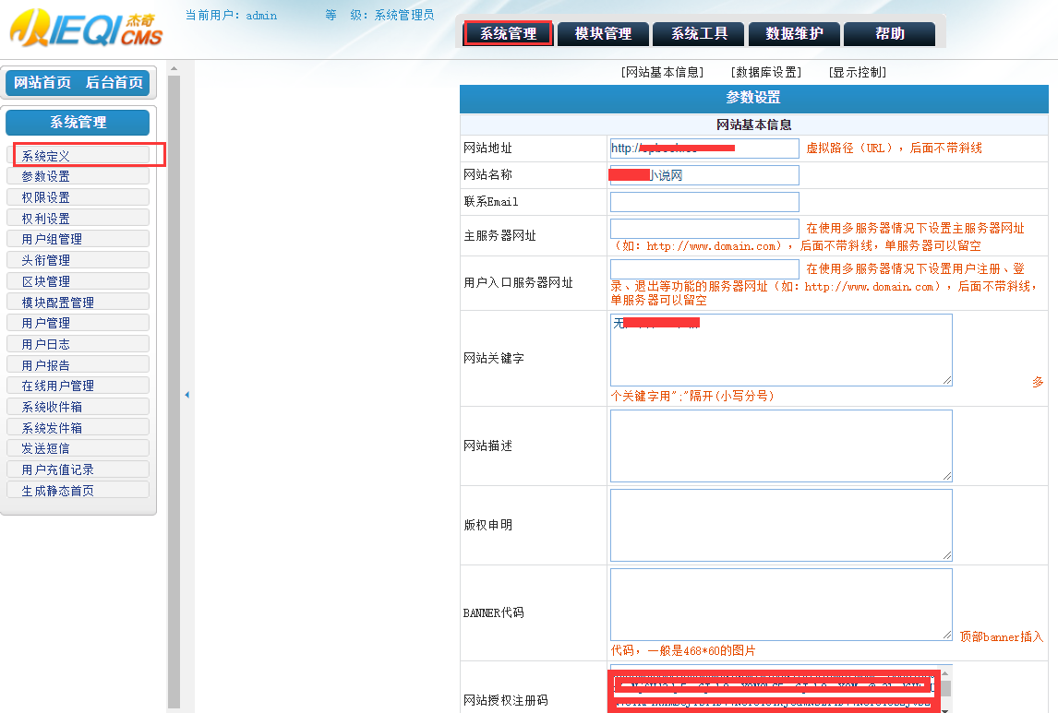
Task: Click the sidebar scrollbar up arrow
Action: point(174,68)
